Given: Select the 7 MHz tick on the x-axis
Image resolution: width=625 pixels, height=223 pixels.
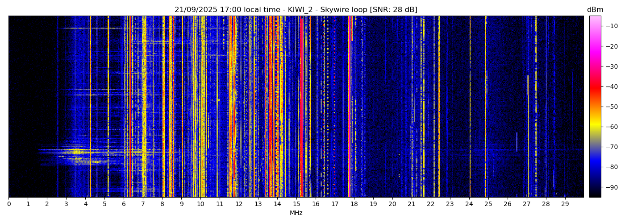Looking at the screenshot, I should pyautogui.click(x=143, y=204).
